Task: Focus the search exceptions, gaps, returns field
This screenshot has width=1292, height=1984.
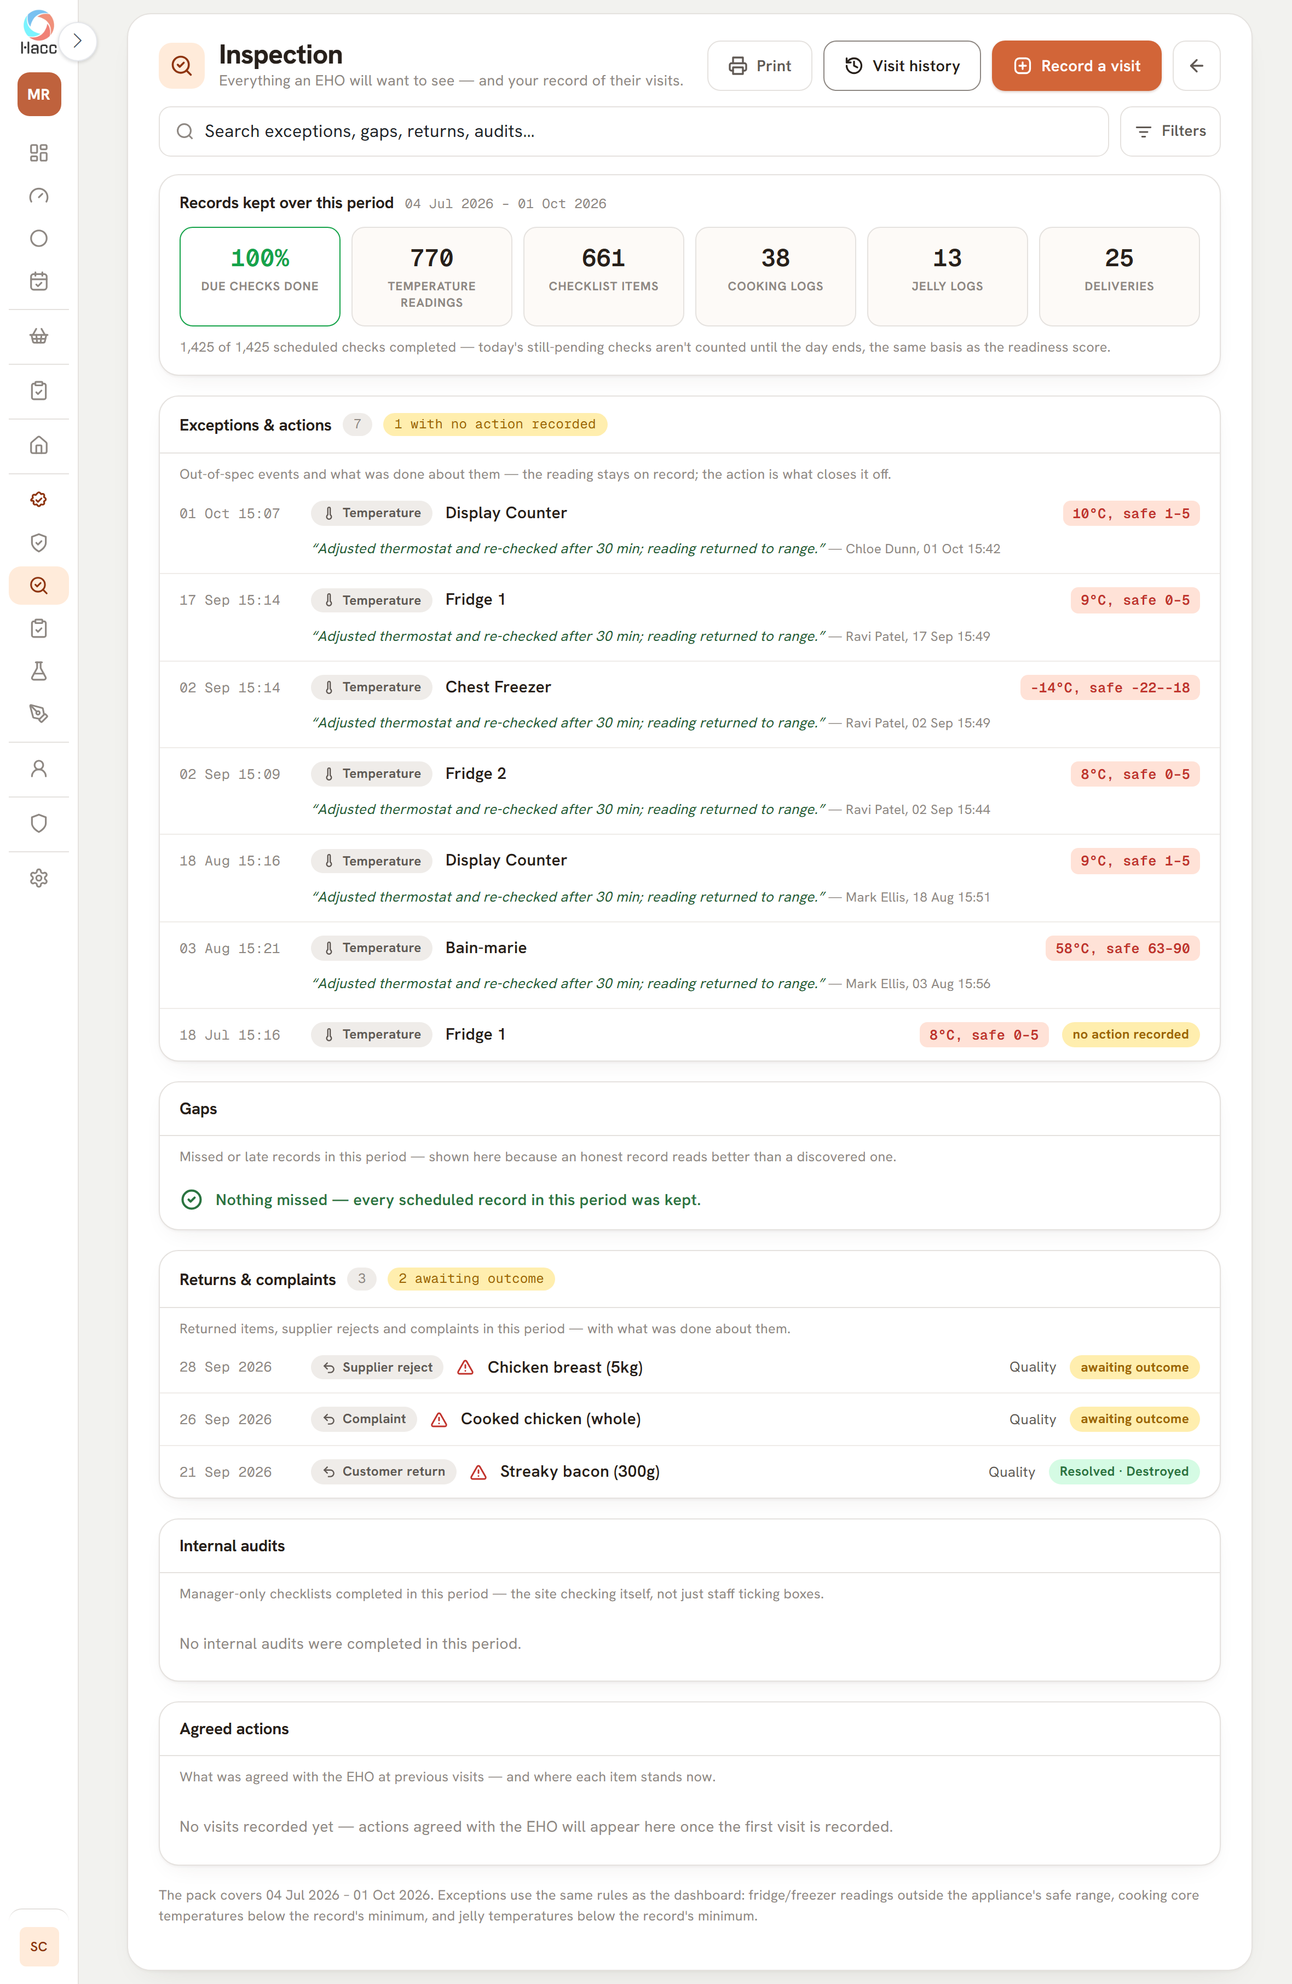Action: (x=633, y=131)
